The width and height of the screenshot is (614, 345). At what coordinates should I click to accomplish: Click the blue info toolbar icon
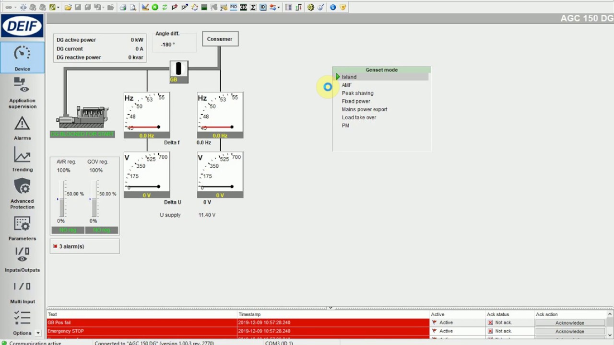(333, 7)
